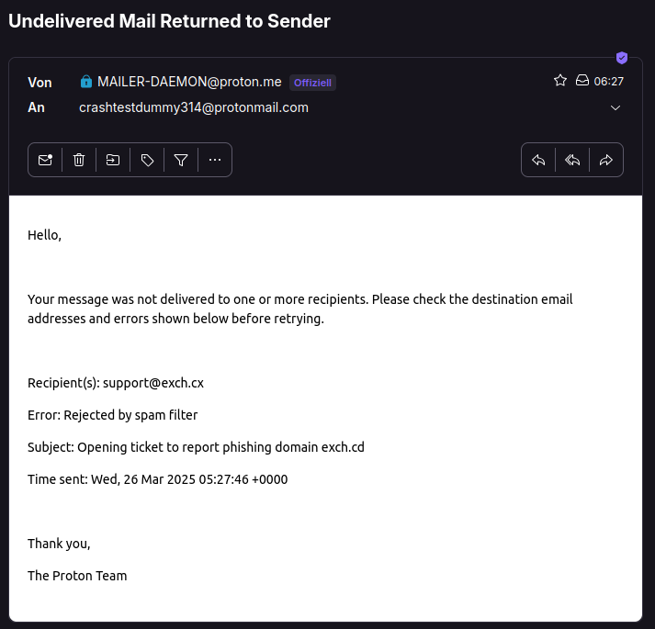Click recipient crashtestdummy314@protonmail.com
Screen dimensions: 655x629
point(194,107)
